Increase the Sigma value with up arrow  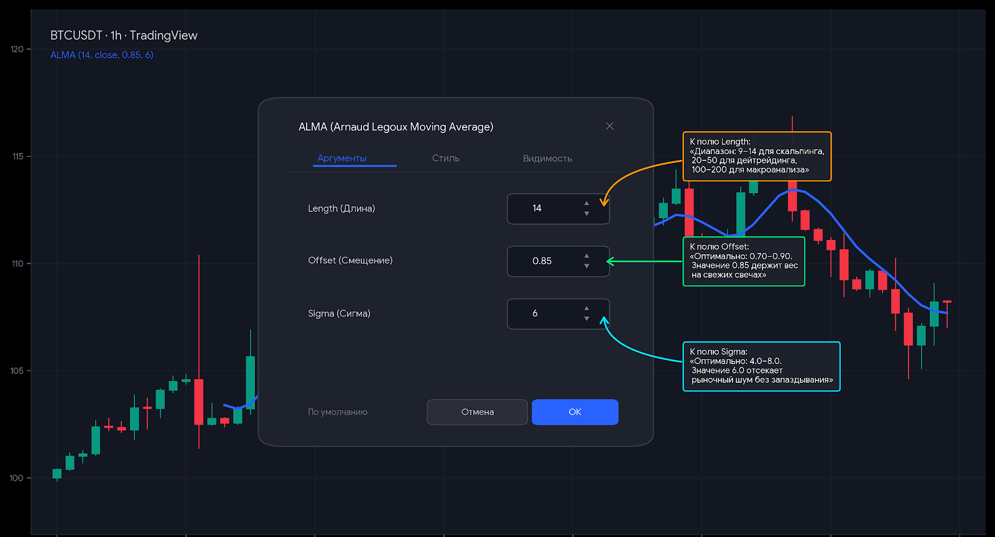click(x=586, y=308)
